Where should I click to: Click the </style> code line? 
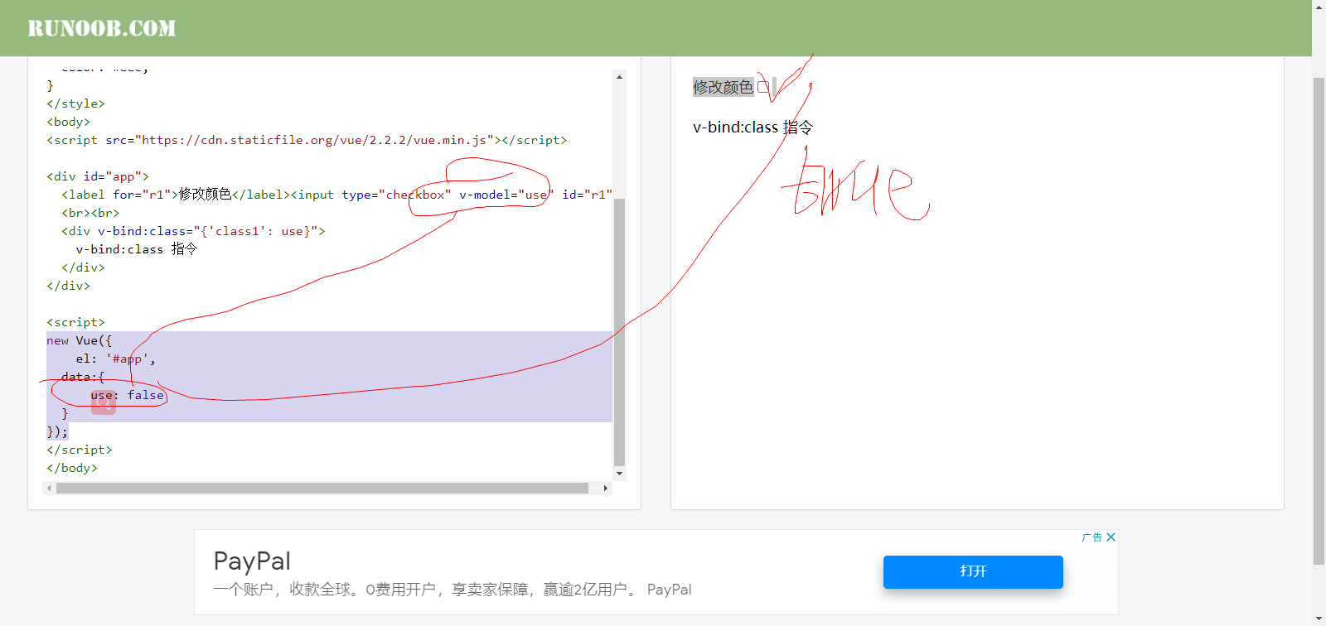[75, 104]
